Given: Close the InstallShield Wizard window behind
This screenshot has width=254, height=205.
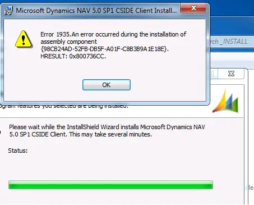Looking at the screenshot, I should point(231,74).
